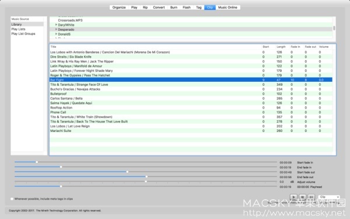Click the Start fade in slider handle
This screenshot has height=219, width=350.
tap(37, 162)
